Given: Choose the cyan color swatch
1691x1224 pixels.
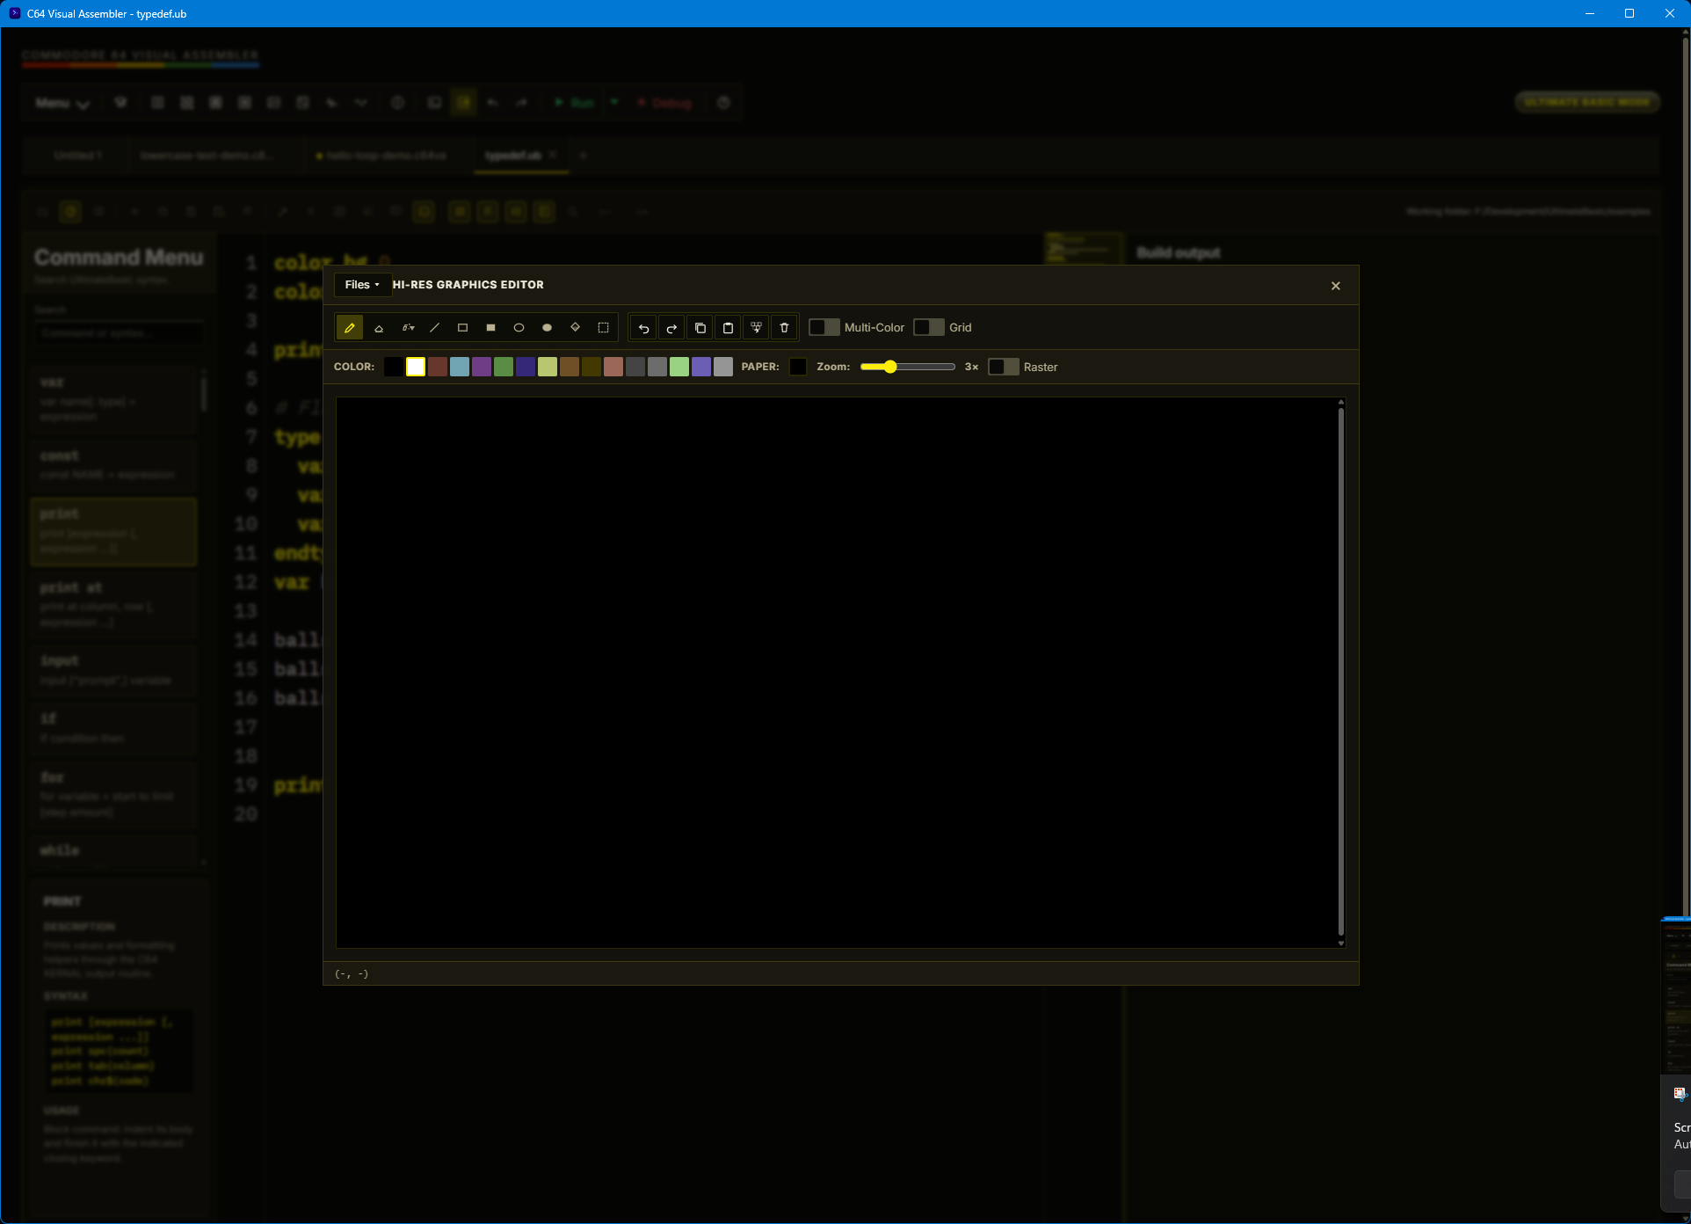Looking at the screenshot, I should click(460, 367).
